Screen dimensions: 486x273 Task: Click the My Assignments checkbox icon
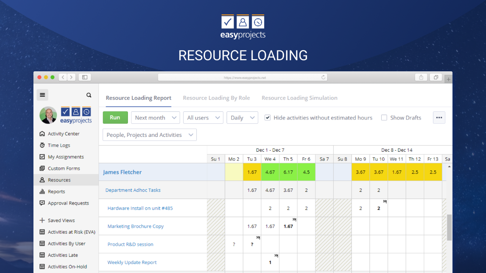coord(42,157)
